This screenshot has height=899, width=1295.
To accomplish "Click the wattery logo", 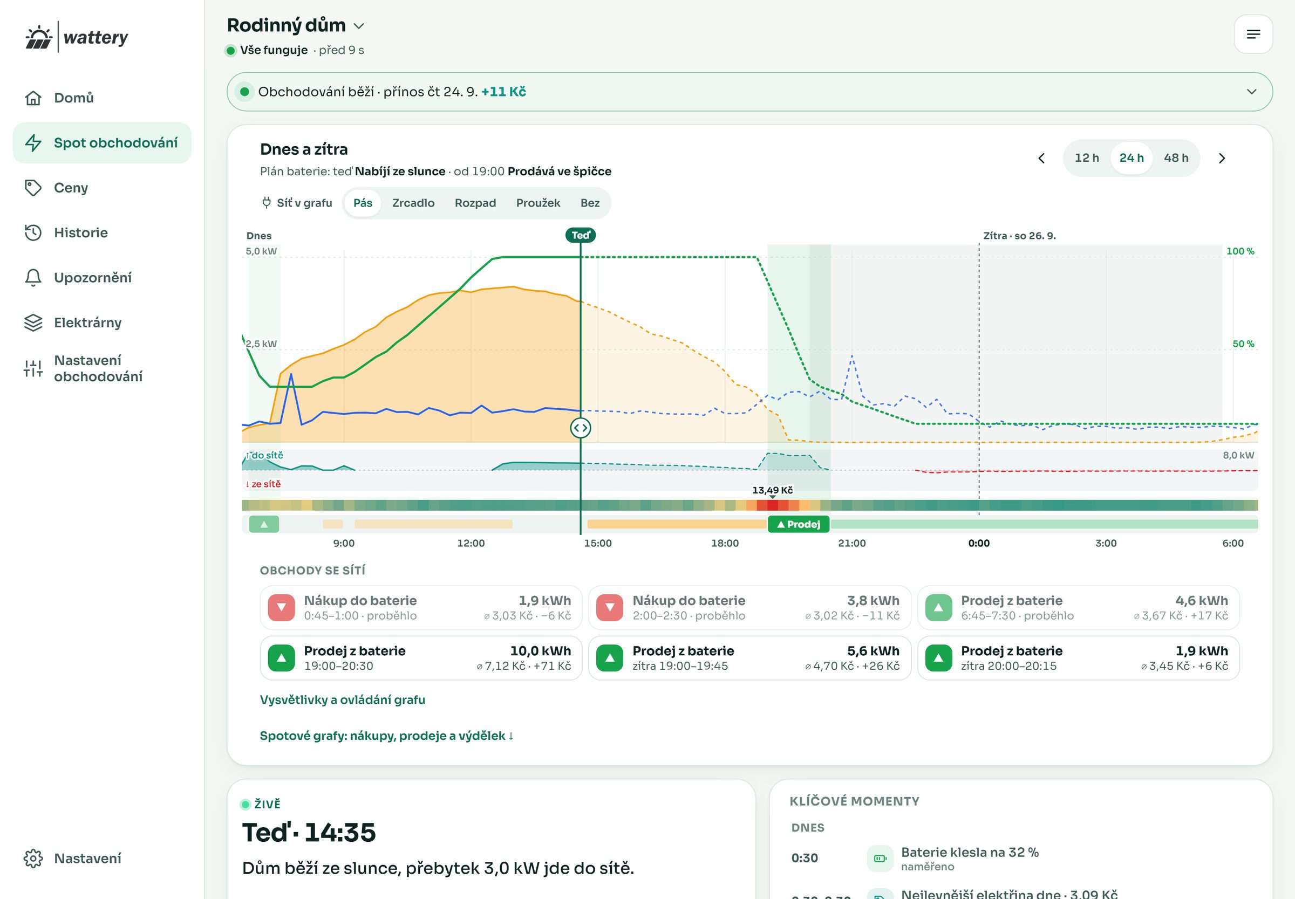I will [x=77, y=37].
